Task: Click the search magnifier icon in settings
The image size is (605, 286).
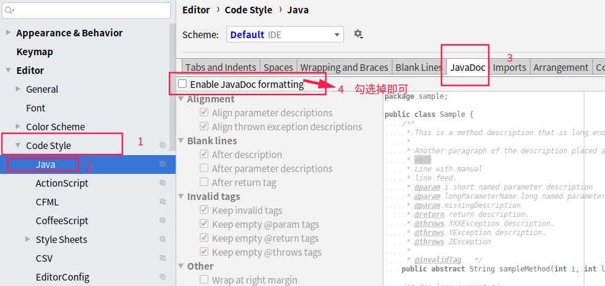Action: click(9, 11)
